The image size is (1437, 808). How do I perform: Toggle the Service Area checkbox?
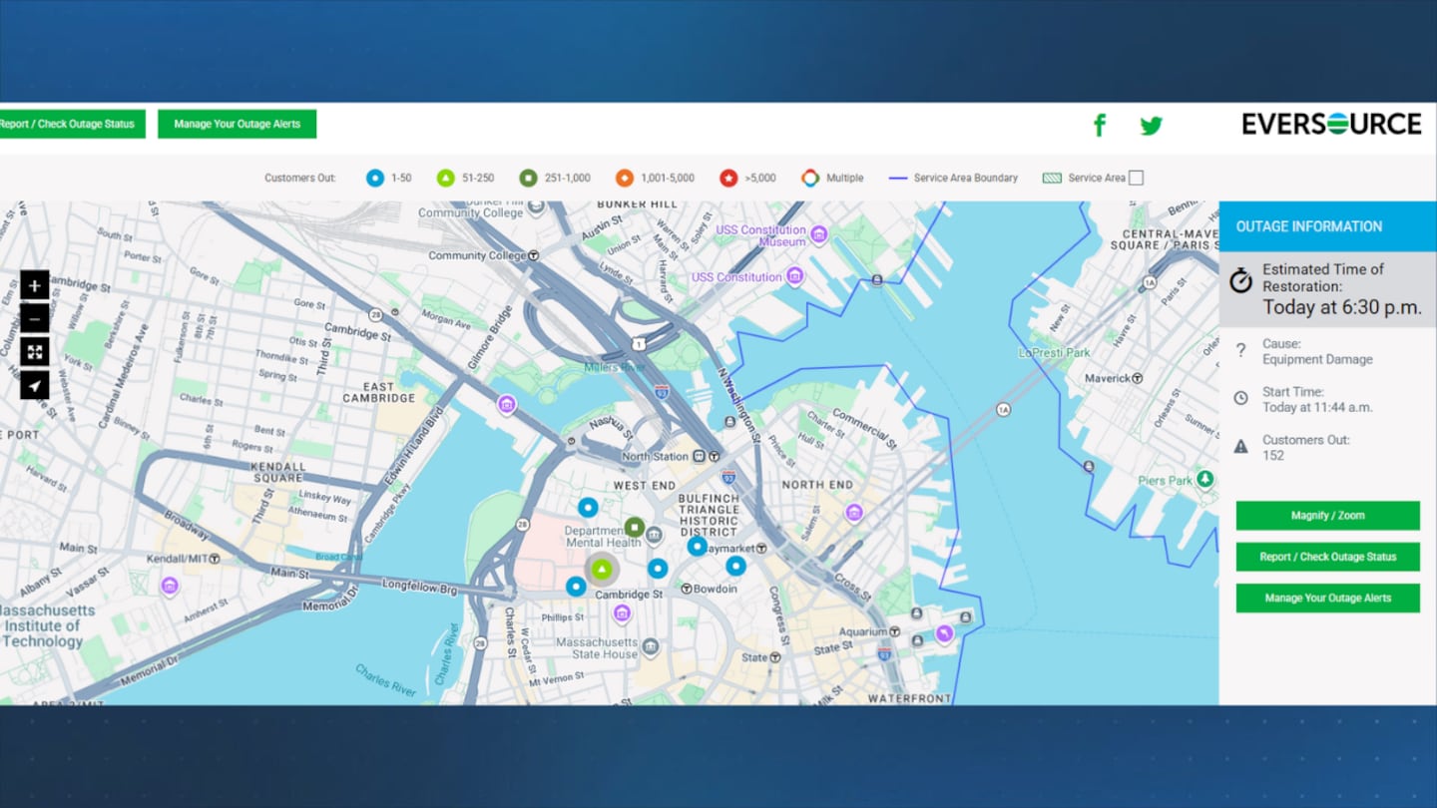pyautogui.click(x=1136, y=179)
